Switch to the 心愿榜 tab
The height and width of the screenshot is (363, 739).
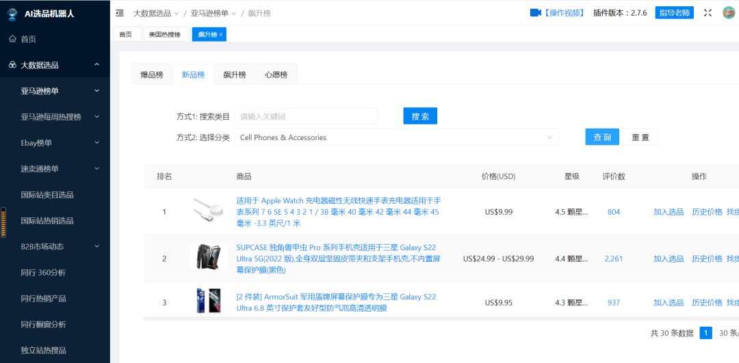pyautogui.click(x=276, y=75)
